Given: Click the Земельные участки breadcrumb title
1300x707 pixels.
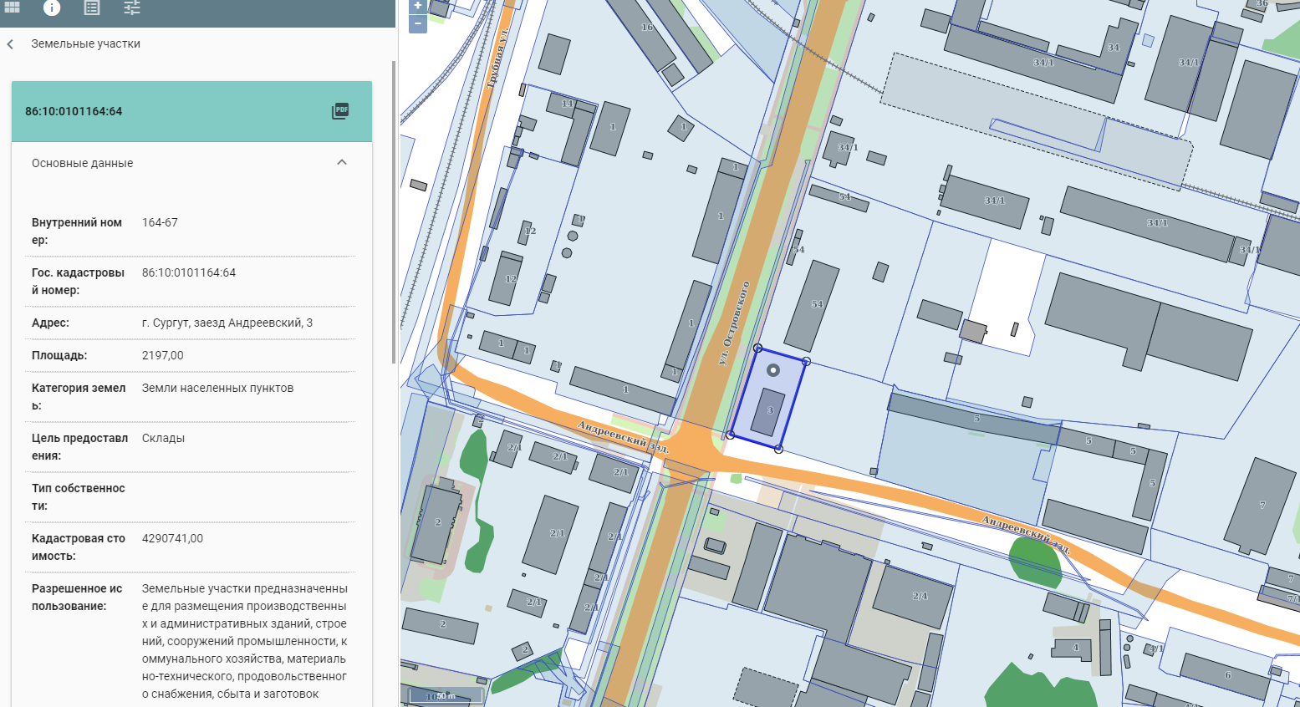Looking at the screenshot, I should 85,44.
